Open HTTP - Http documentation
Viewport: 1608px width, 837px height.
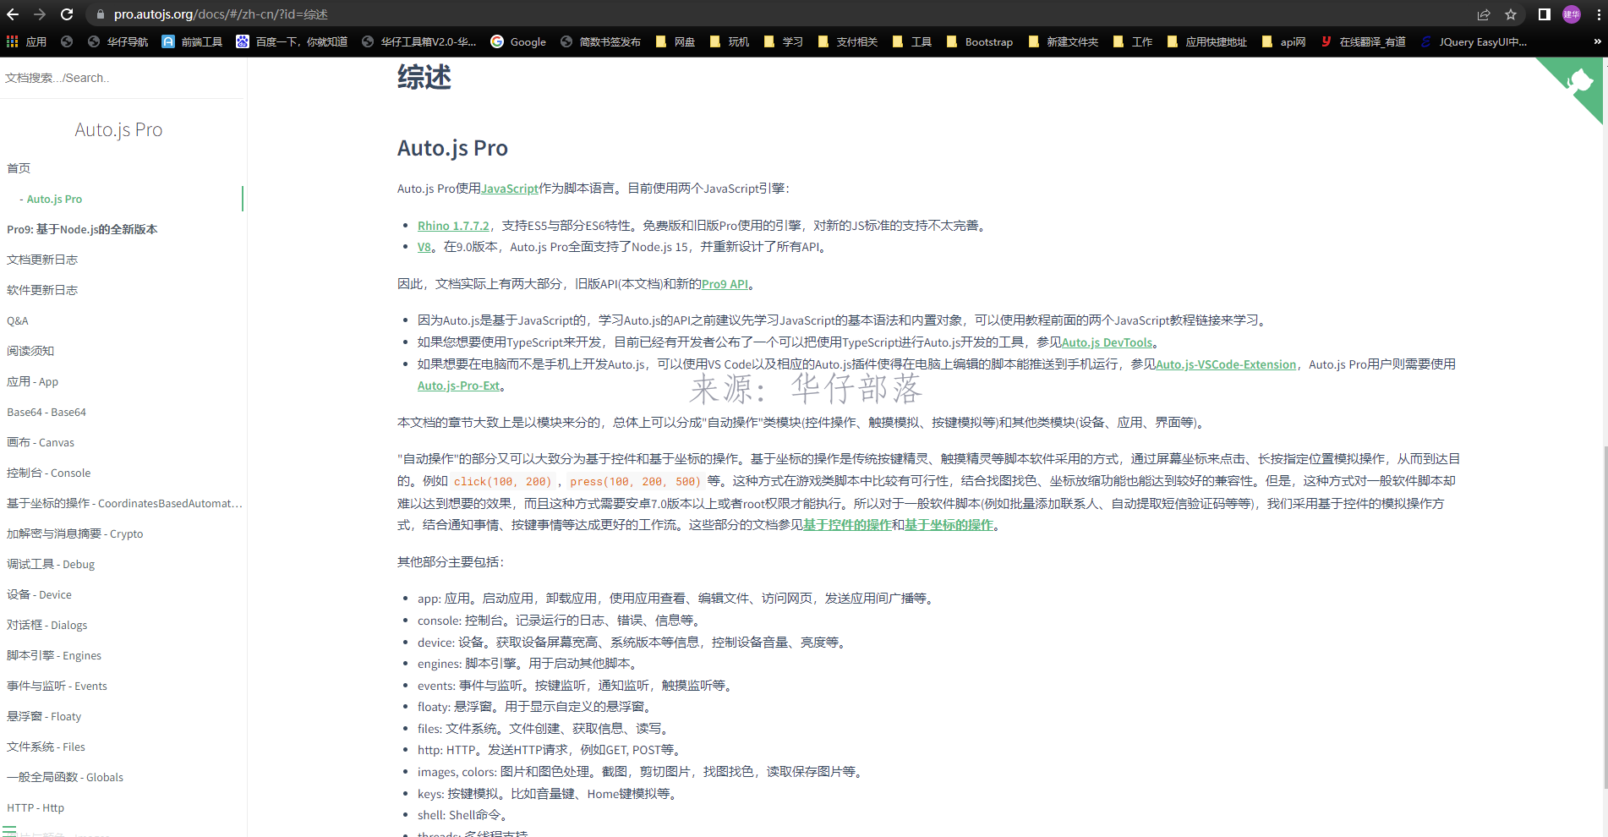click(x=36, y=807)
